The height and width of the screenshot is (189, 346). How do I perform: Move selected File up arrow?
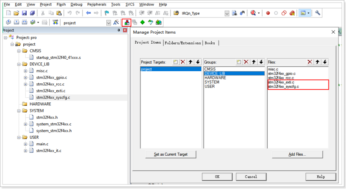317,62
